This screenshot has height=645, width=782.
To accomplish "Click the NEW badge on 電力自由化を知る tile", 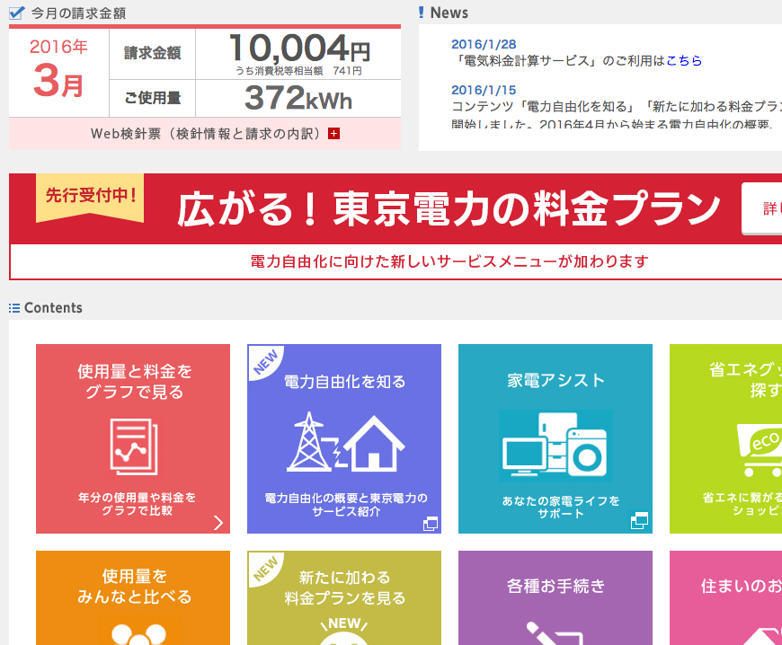I will coord(265,362).
